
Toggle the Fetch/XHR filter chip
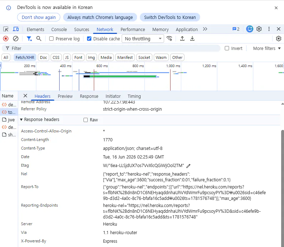pyautogui.click(x=25, y=57)
